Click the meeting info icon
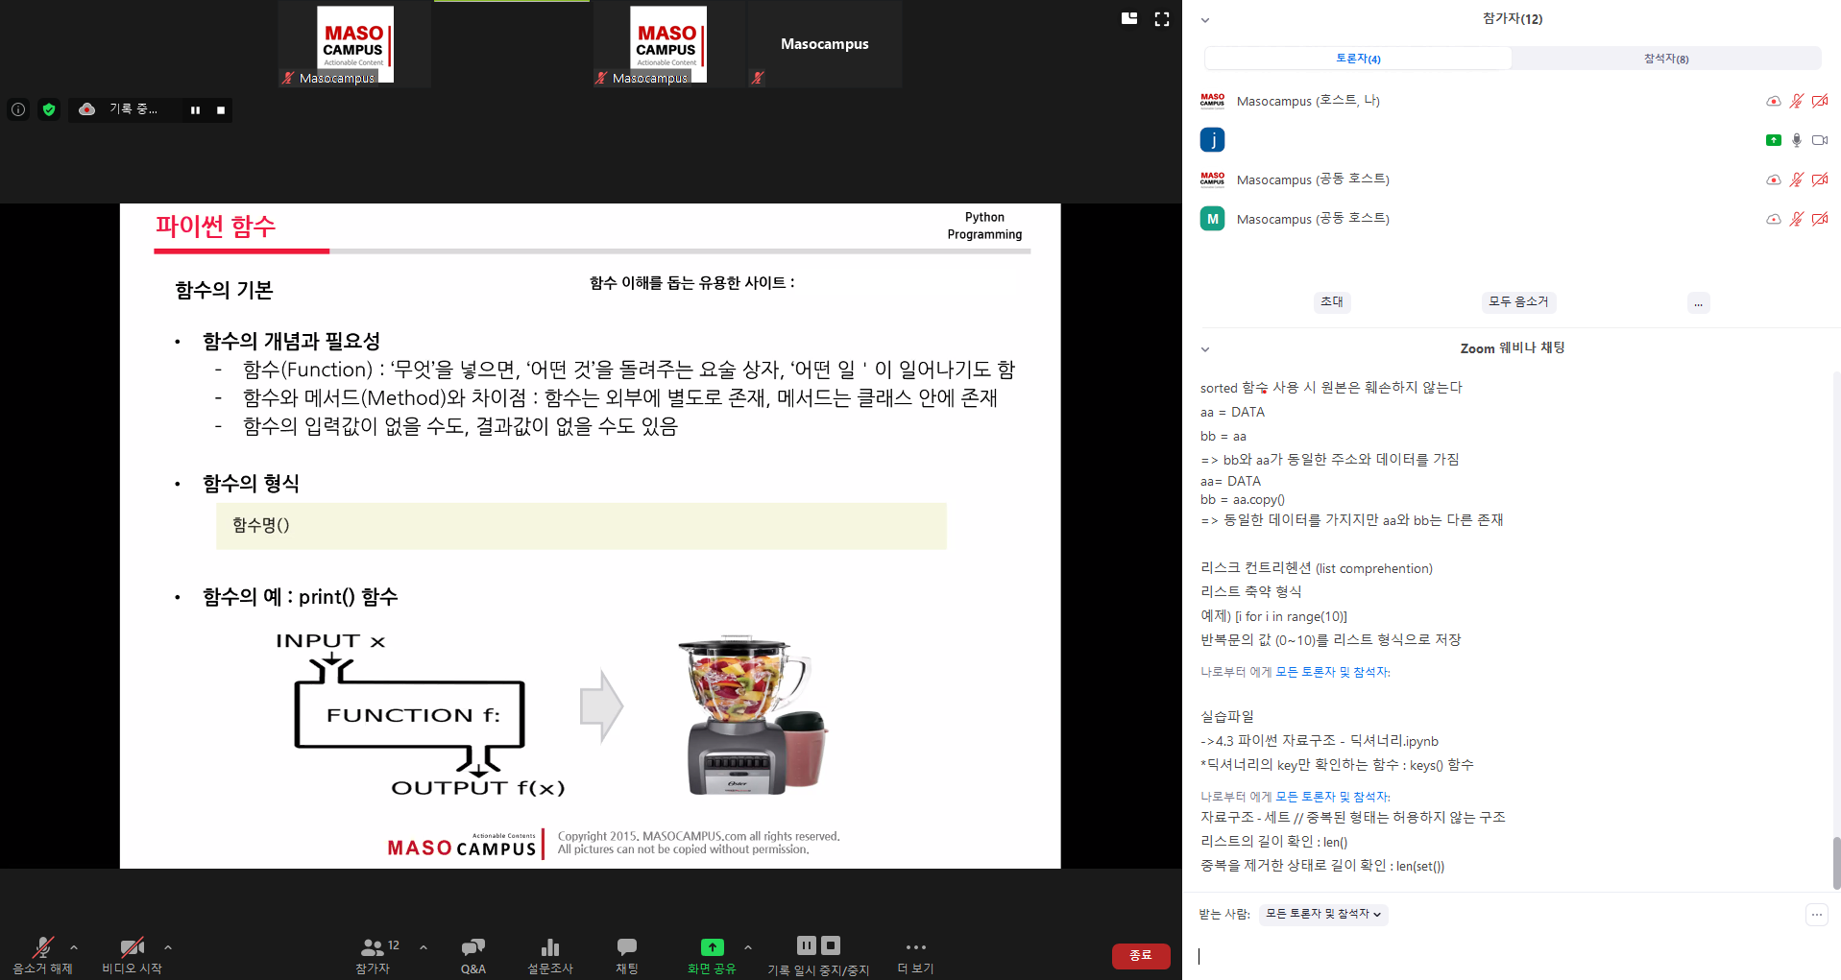Screen dimensions: 1841x980 pyautogui.click(x=18, y=109)
